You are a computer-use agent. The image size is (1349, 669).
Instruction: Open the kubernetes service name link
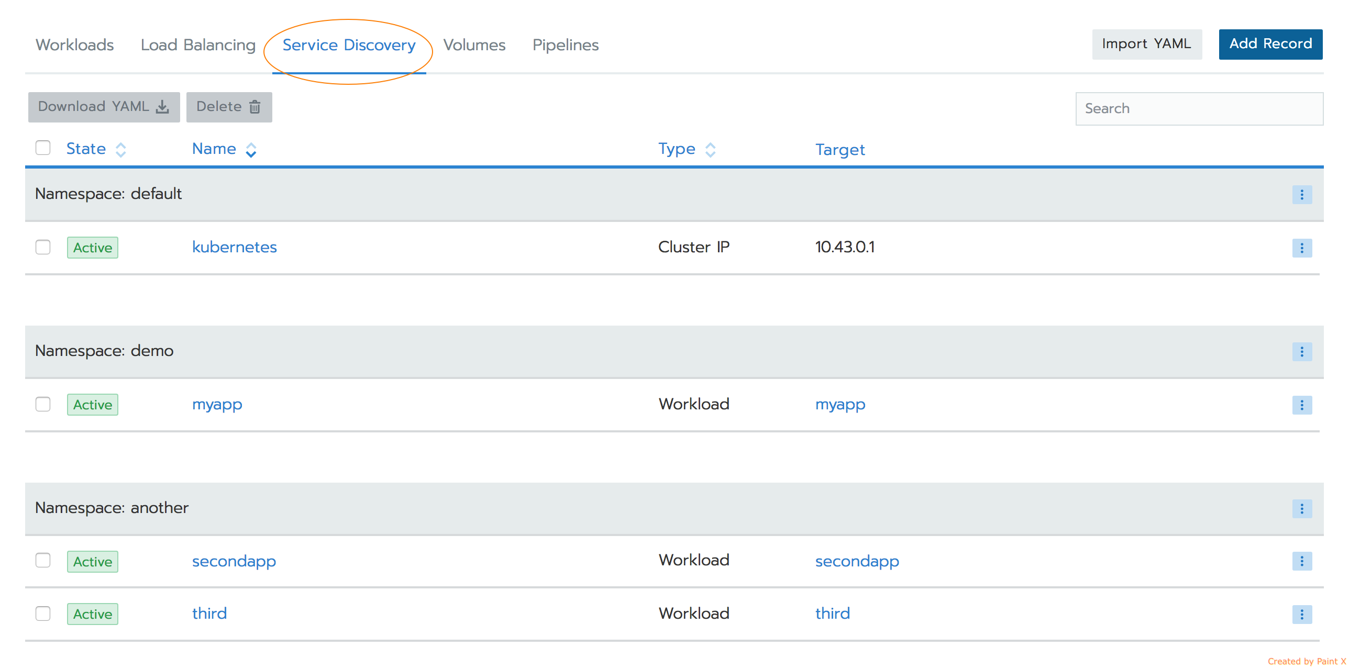(x=234, y=247)
